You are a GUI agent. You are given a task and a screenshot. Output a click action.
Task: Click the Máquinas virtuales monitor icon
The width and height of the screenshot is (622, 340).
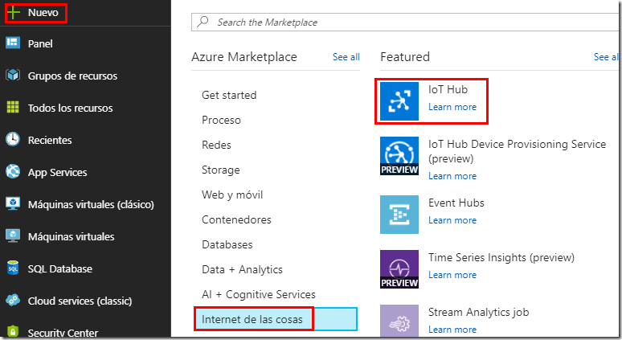pyautogui.click(x=13, y=236)
